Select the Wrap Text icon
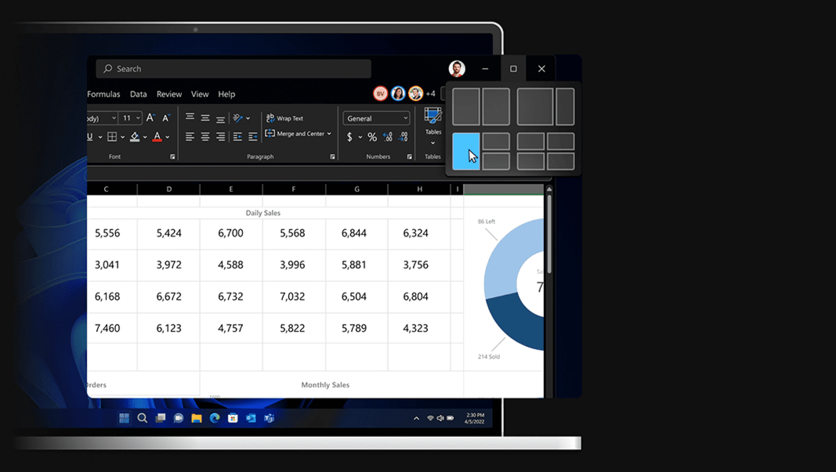Viewport: 836px width, 472px height. 271,119
